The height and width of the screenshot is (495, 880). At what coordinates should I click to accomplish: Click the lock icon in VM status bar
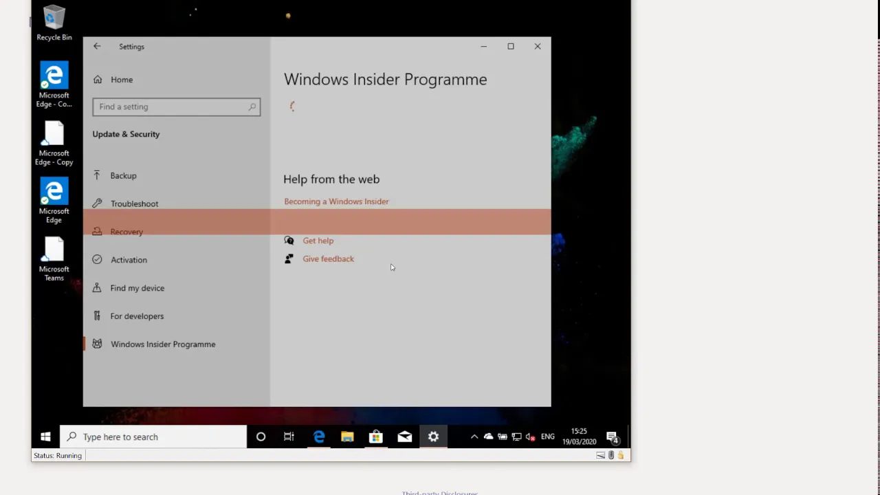pyautogui.click(x=620, y=455)
